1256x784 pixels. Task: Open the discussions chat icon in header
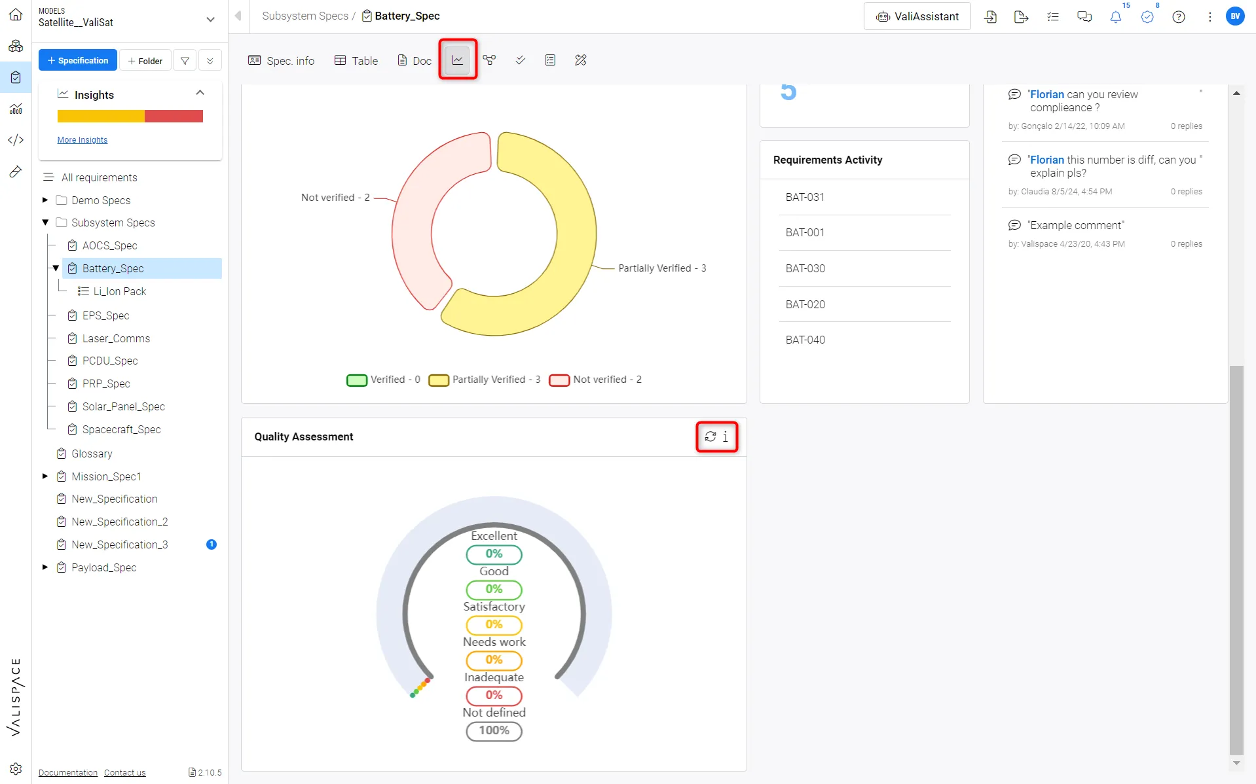click(1084, 17)
